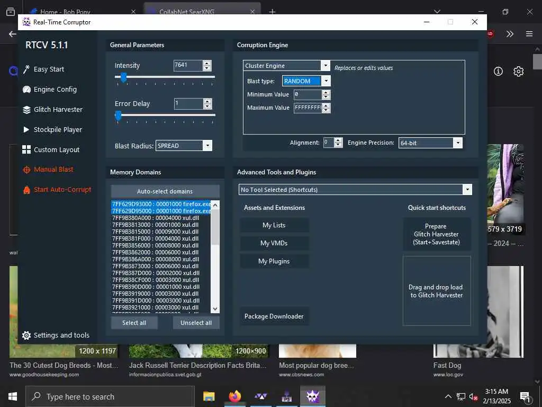Open Blast type RANDOM dropdown
The image size is (542, 407).
pyautogui.click(x=326, y=81)
